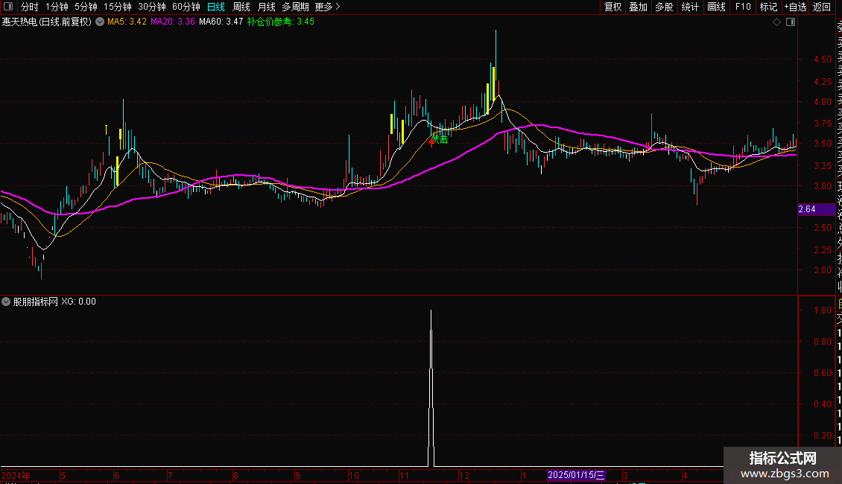Image resolution: width=842 pixels, height=484 pixels.
Task: Open the 复权 adjustment menu
Action: tap(612, 7)
